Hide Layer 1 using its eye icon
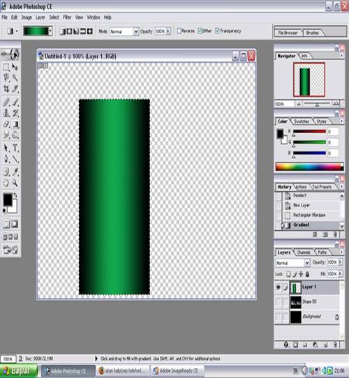This screenshot has height=378, width=349. 279,287
